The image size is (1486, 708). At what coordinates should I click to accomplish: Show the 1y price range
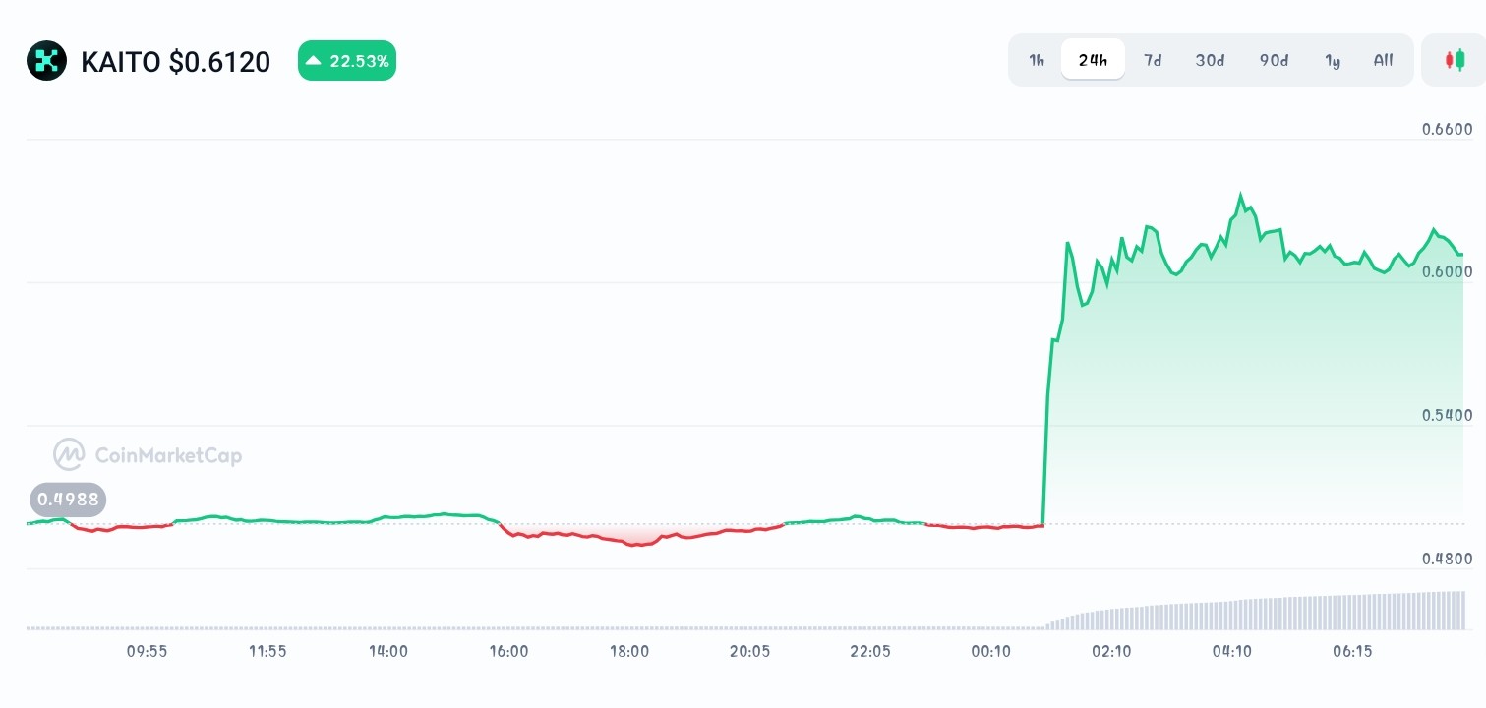point(1333,60)
